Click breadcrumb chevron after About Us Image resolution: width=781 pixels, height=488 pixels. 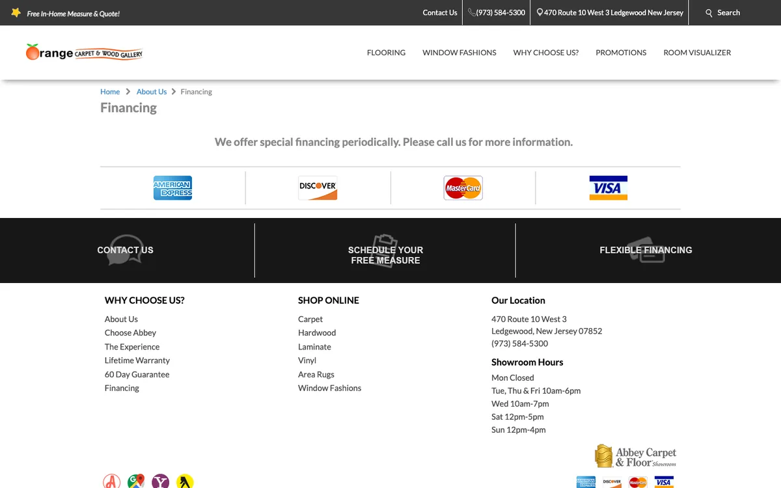[x=174, y=92]
